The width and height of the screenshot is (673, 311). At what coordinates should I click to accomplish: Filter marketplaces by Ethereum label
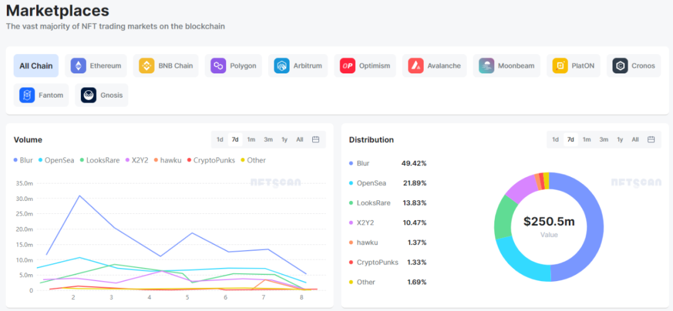coord(105,66)
